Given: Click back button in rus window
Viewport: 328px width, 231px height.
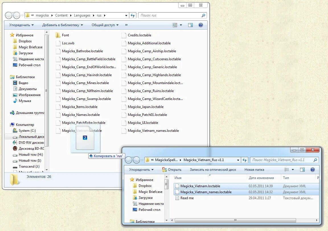Looking at the screenshot, I should [x=9, y=15].
